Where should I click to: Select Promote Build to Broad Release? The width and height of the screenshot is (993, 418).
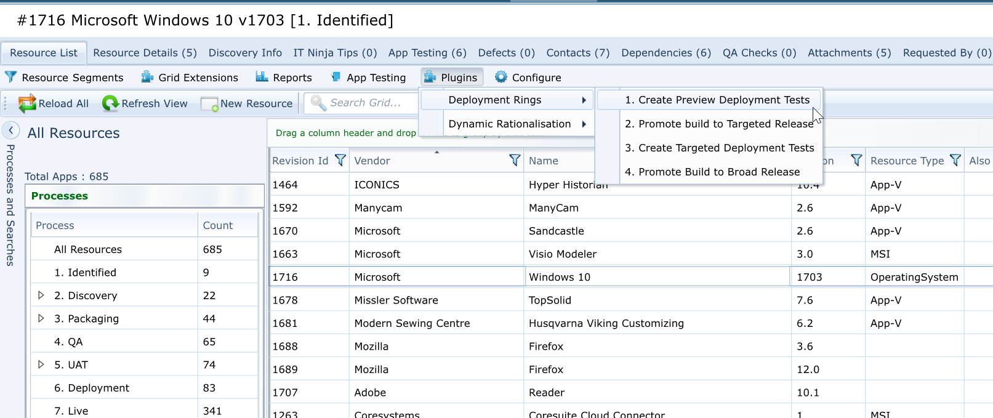click(x=709, y=172)
